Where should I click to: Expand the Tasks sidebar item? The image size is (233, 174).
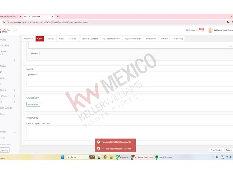[15, 96]
